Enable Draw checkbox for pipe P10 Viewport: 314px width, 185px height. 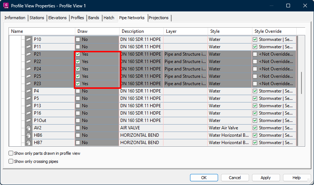[78, 39]
